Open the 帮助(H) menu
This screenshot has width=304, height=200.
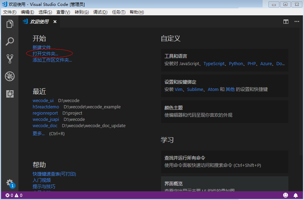[137, 12]
